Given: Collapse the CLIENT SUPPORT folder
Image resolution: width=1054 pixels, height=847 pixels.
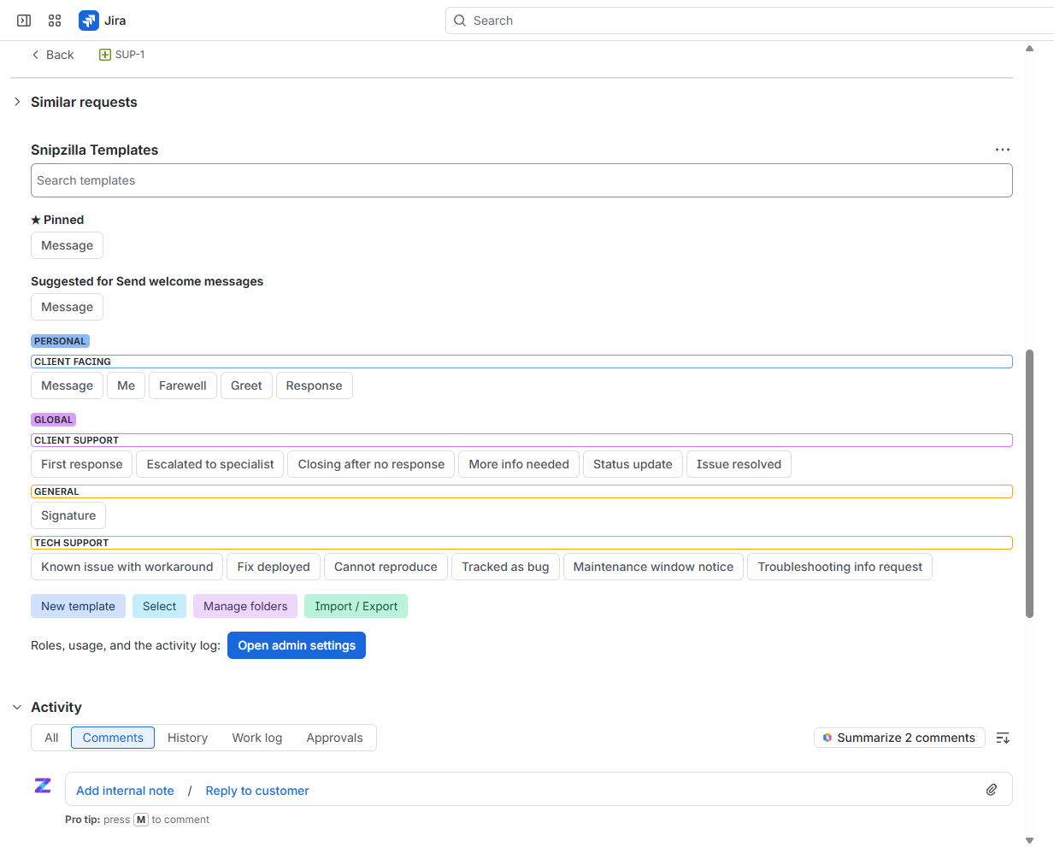Looking at the screenshot, I should click(521, 440).
